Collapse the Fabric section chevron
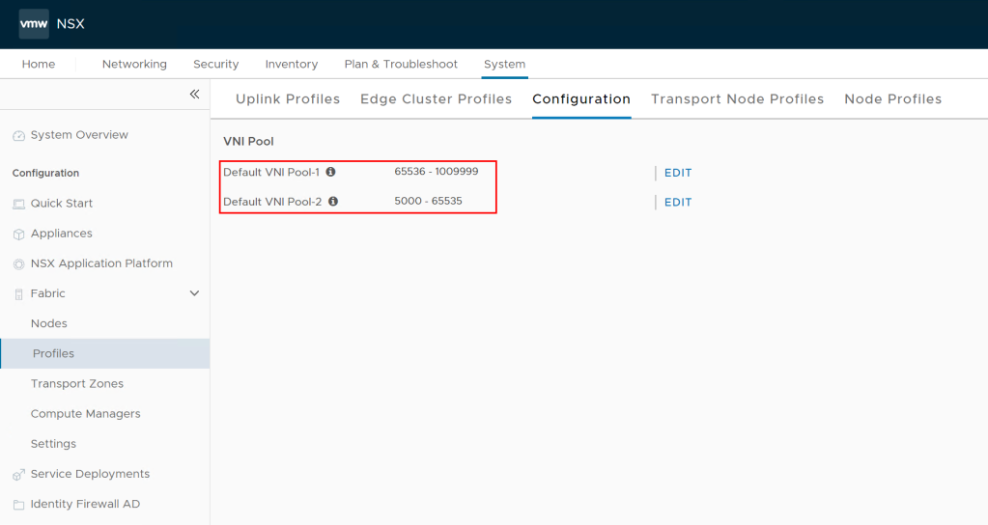988x525 pixels. (x=194, y=293)
